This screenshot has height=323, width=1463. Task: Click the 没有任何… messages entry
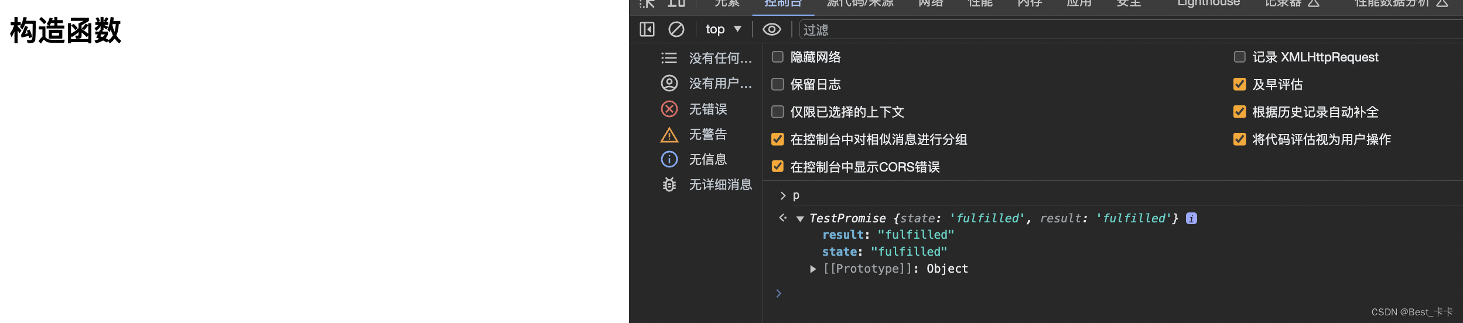[720, 59]
